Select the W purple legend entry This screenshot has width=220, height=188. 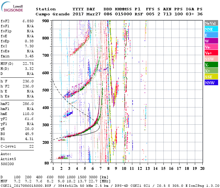click(x=211, y=41)
